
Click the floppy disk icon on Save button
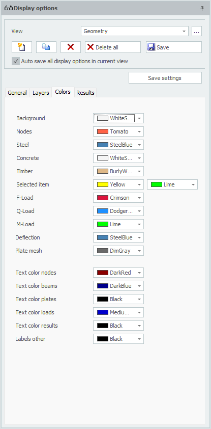(x=151, y=47)
